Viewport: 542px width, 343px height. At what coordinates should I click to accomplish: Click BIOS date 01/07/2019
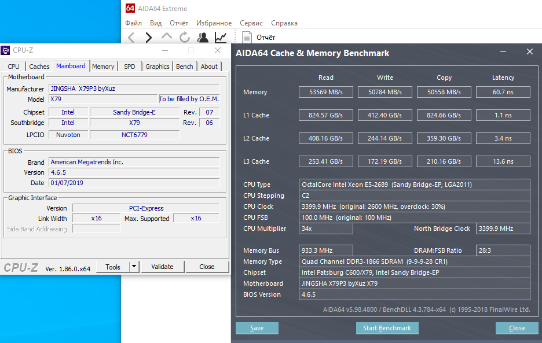click(134, 183)
